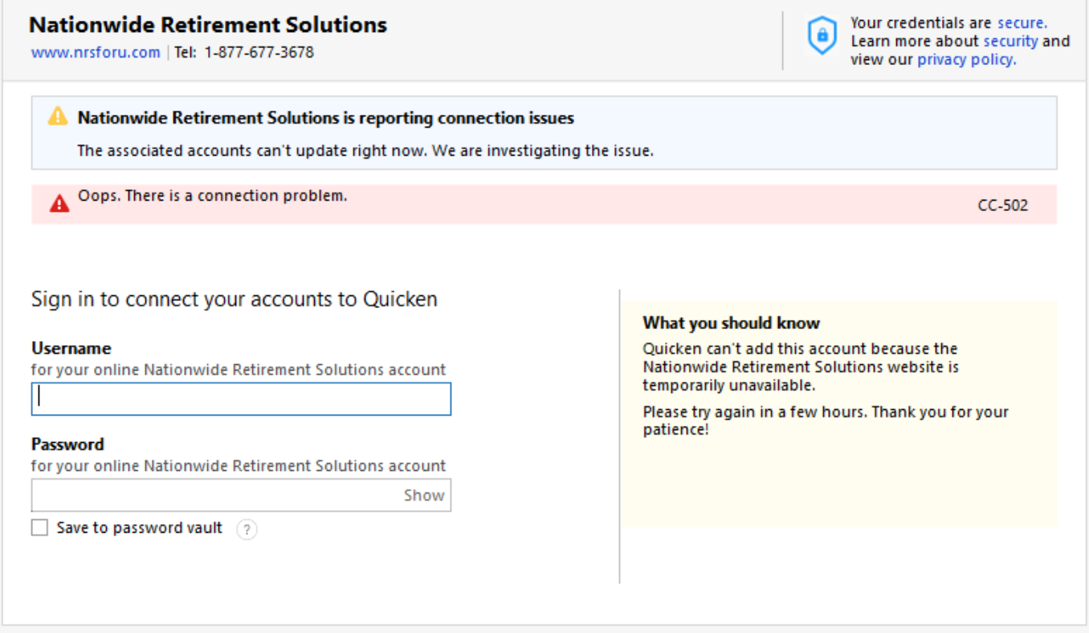
Task: Click the Password field label
Action: pos(67,444)
